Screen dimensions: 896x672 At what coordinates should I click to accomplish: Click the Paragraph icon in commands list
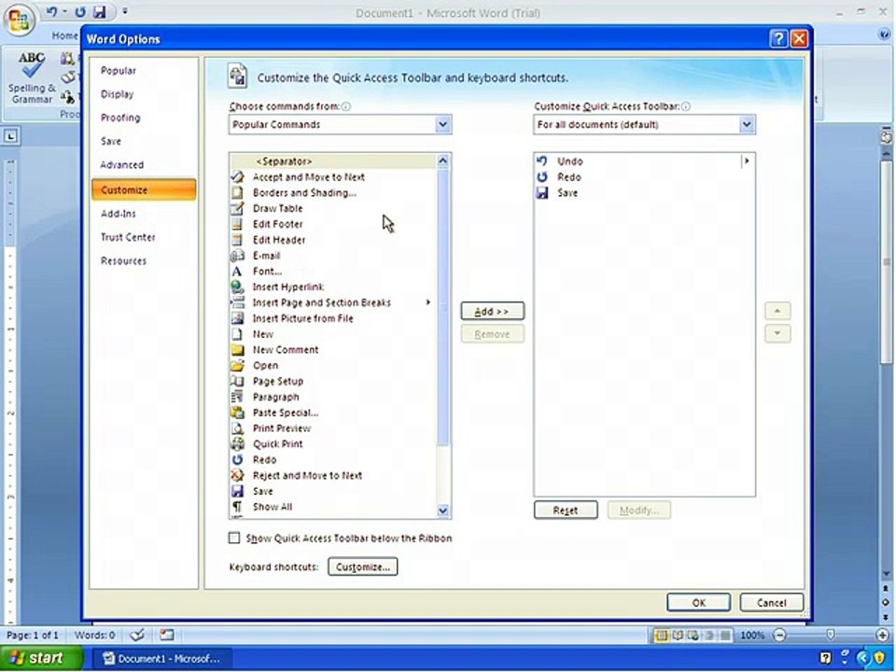[237, 398]
